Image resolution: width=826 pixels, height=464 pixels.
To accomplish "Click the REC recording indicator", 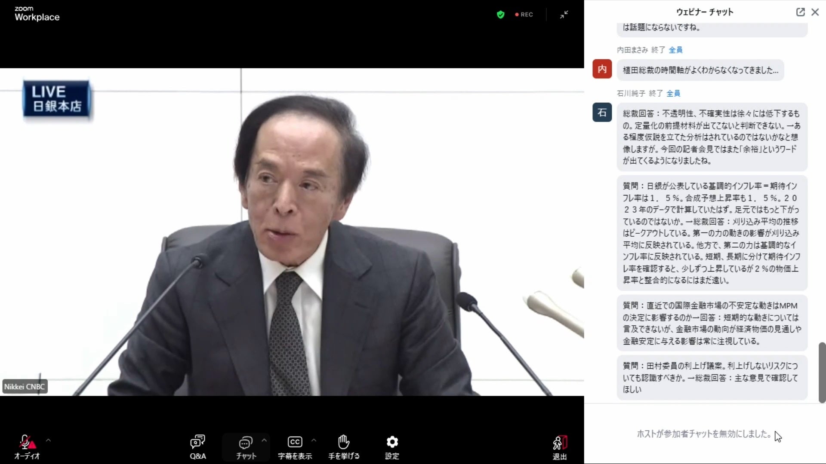I will tap(524, 15).
